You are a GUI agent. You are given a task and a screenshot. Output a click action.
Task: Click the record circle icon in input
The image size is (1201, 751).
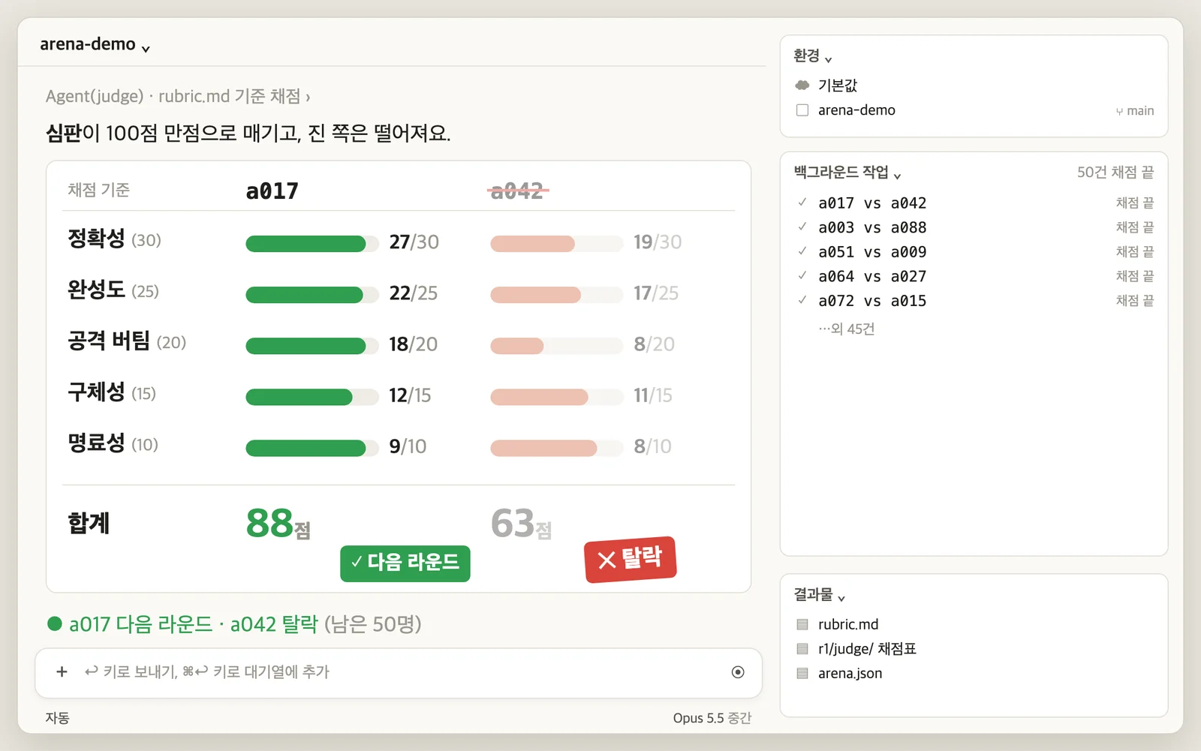coord(738,672)
